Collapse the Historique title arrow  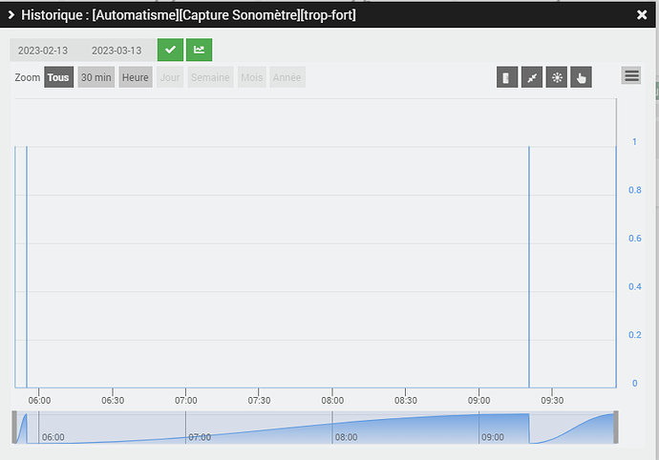11,15
